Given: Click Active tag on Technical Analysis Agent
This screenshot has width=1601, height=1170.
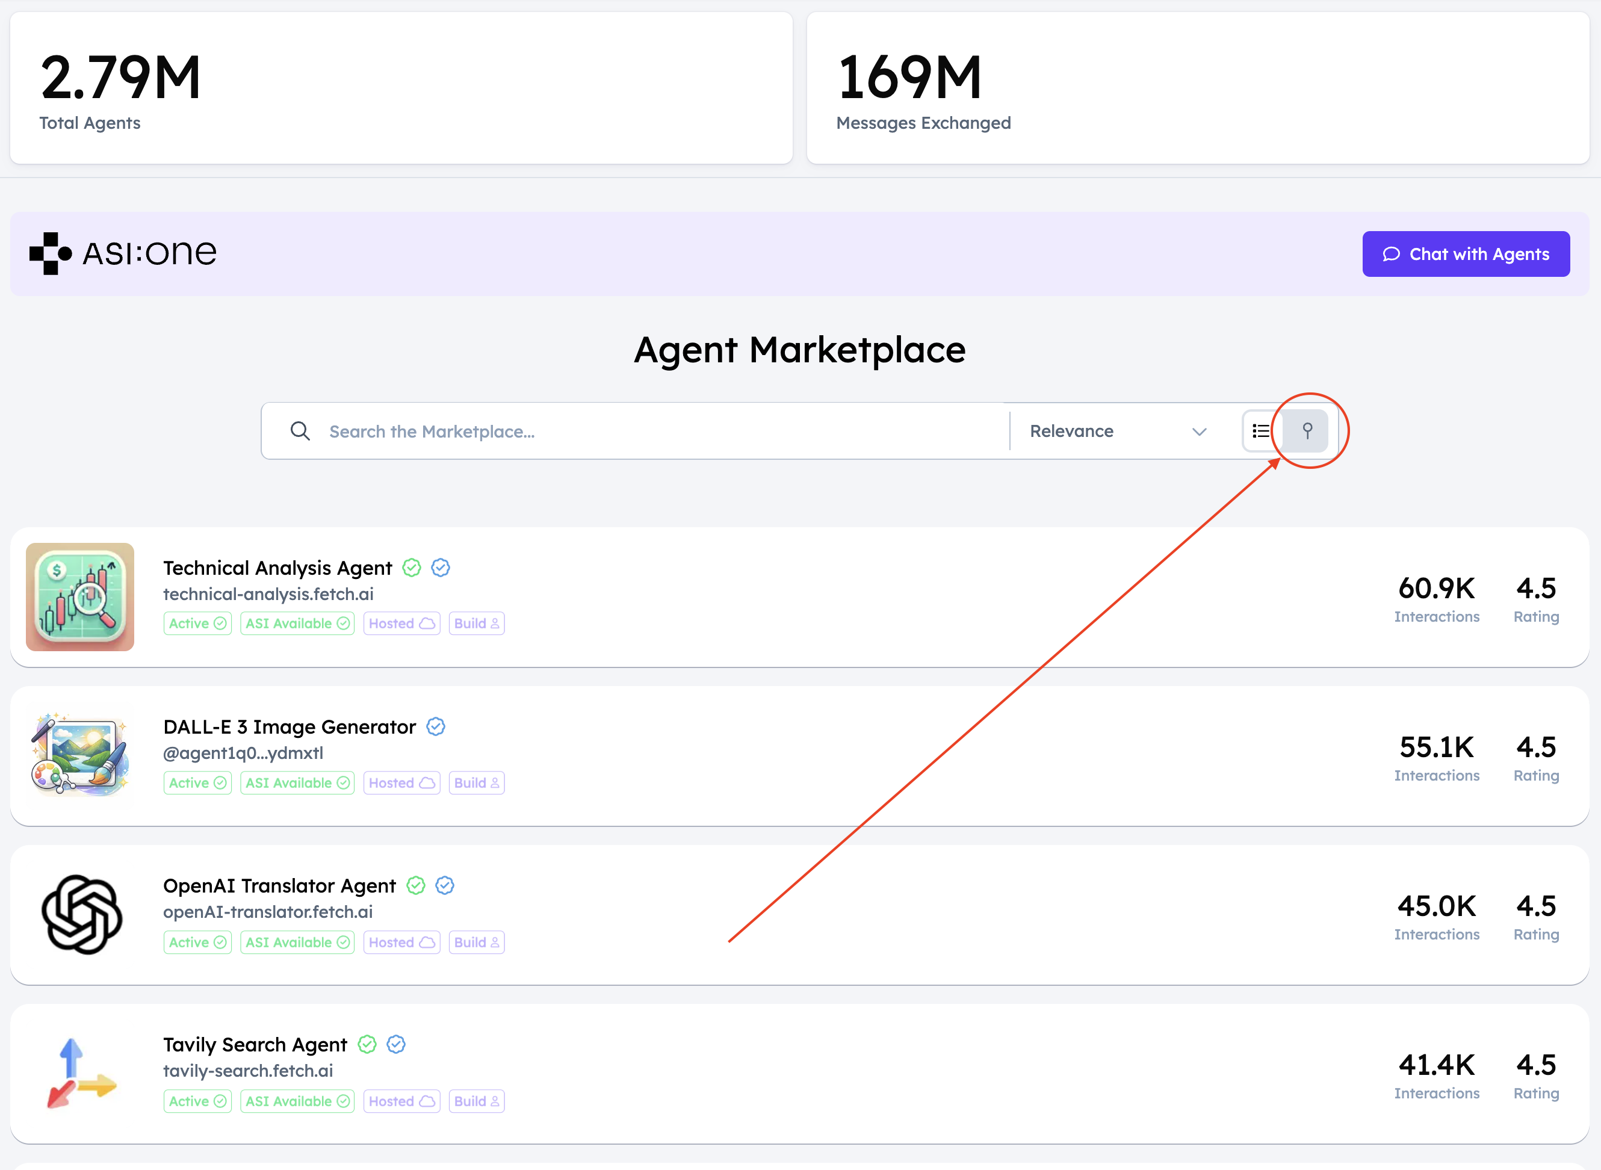Looking at the screenshot, I should point(197,624).
